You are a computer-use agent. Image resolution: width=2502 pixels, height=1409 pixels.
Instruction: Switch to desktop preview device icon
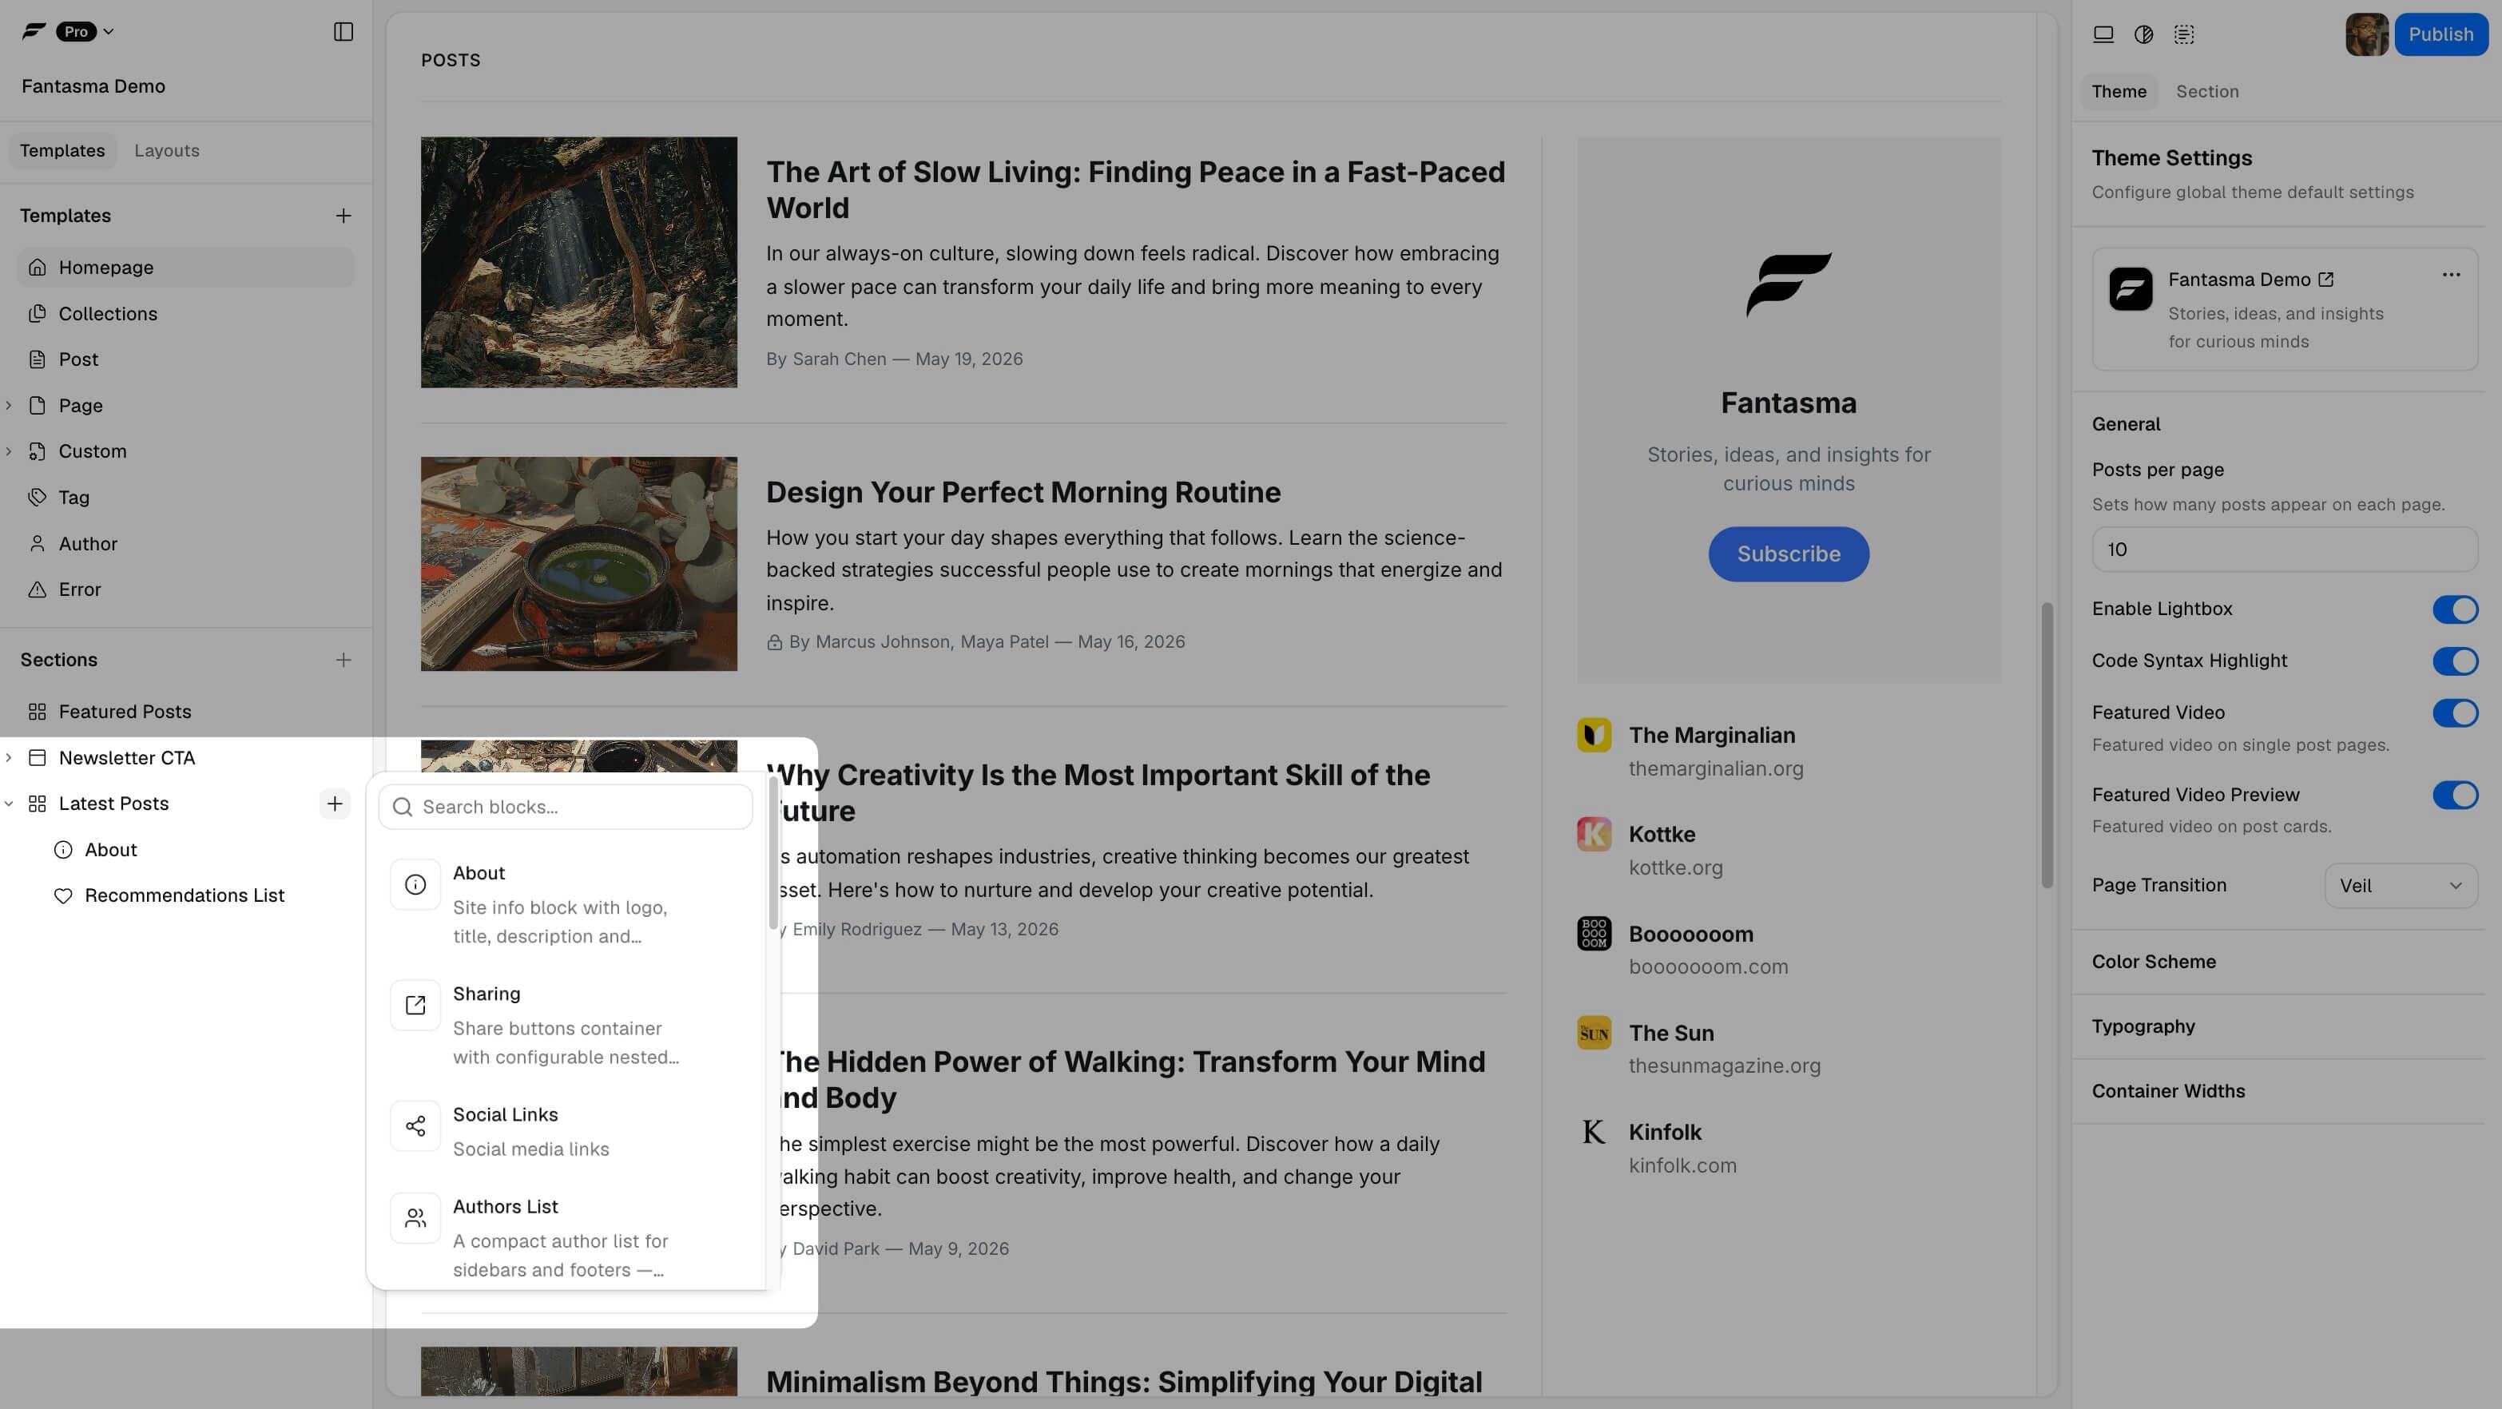pyautogui.click(x=2103, y=34)
